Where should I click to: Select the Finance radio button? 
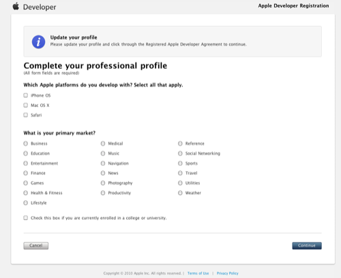pos(26,173)
